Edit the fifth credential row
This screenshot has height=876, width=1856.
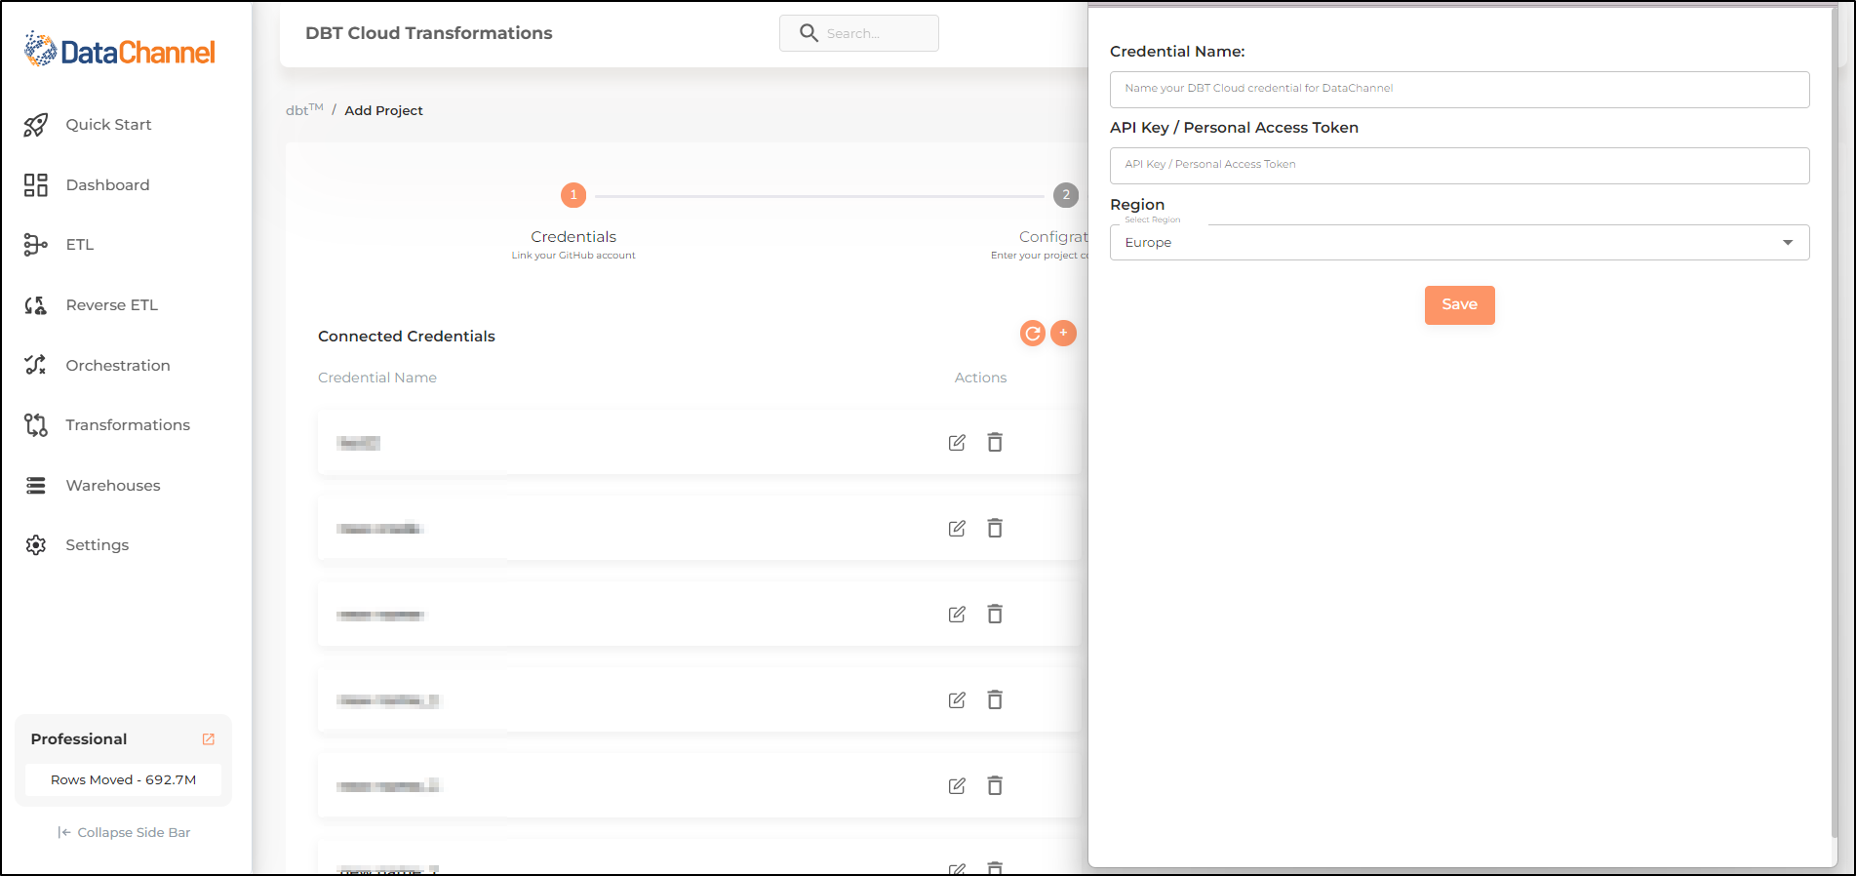[957, 786]
